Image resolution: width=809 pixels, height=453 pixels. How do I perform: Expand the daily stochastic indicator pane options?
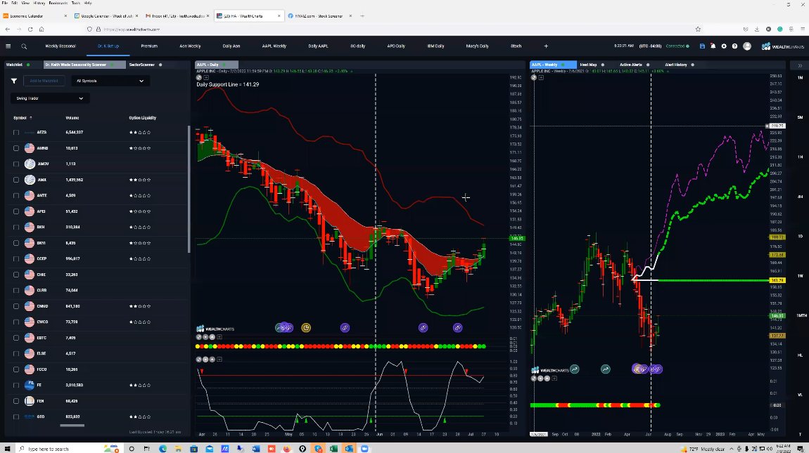point(219,359)
